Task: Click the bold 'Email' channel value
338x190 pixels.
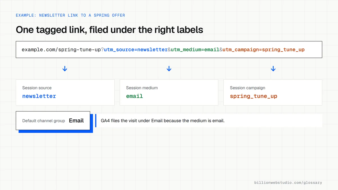Action: coord(76,120)
